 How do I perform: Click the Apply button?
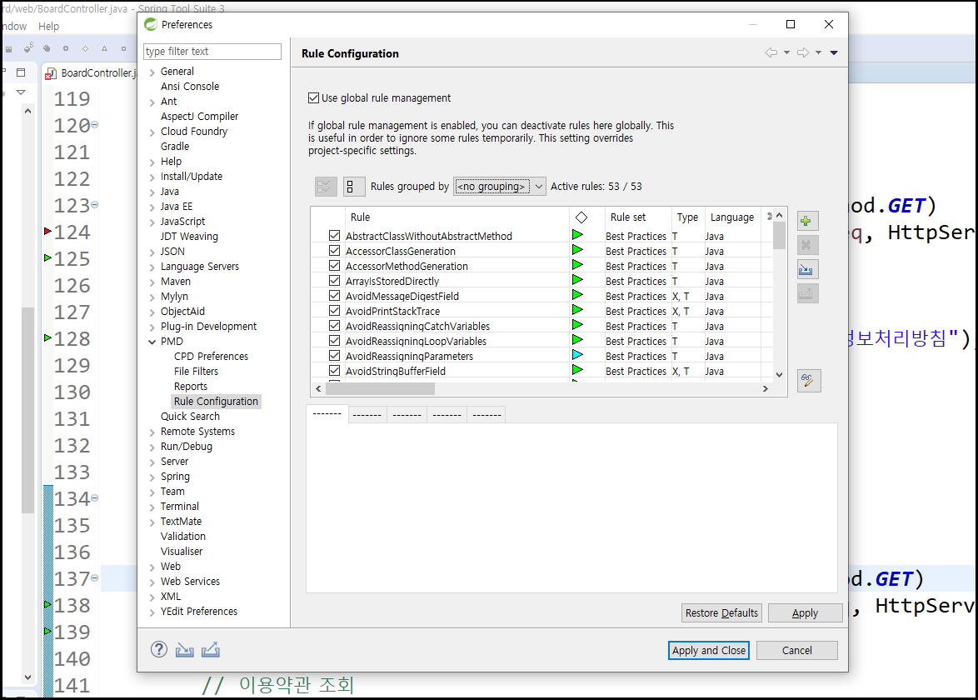[805, 612]
